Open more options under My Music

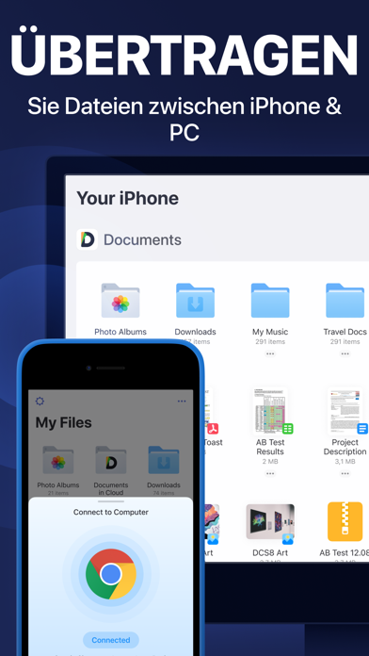pos(270,354)
